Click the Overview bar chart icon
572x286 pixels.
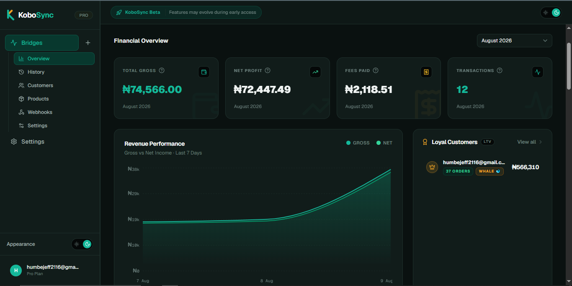(x=21, y=59)
